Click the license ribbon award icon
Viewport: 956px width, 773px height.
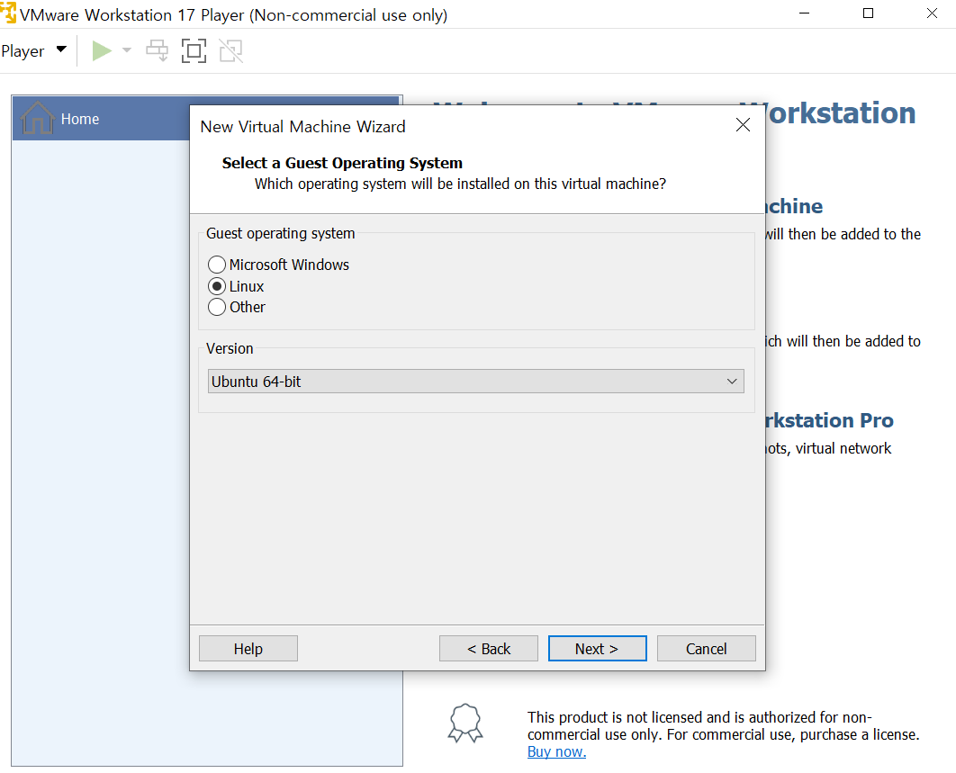465,723
